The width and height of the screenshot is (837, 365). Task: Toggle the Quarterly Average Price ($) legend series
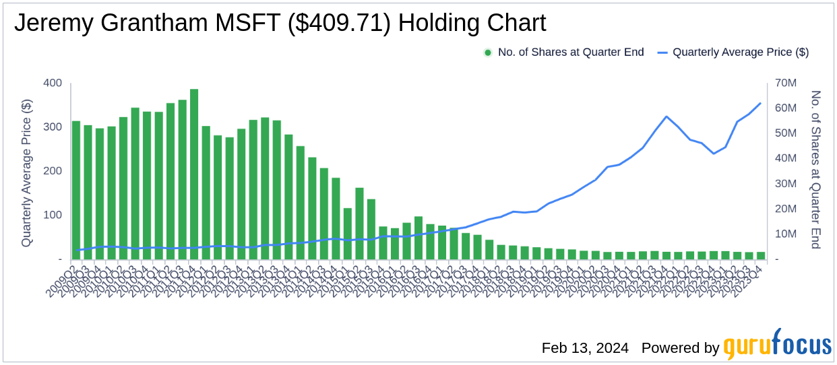[733, 52]
